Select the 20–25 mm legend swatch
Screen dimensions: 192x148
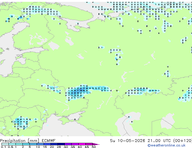click(x=54, y=144)
